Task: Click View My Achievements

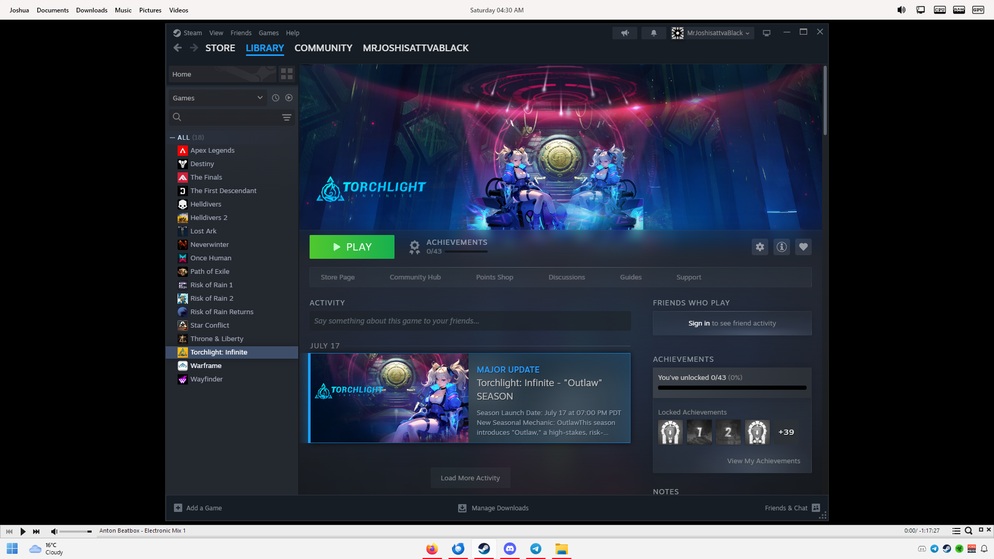Action: coord(764,461)
